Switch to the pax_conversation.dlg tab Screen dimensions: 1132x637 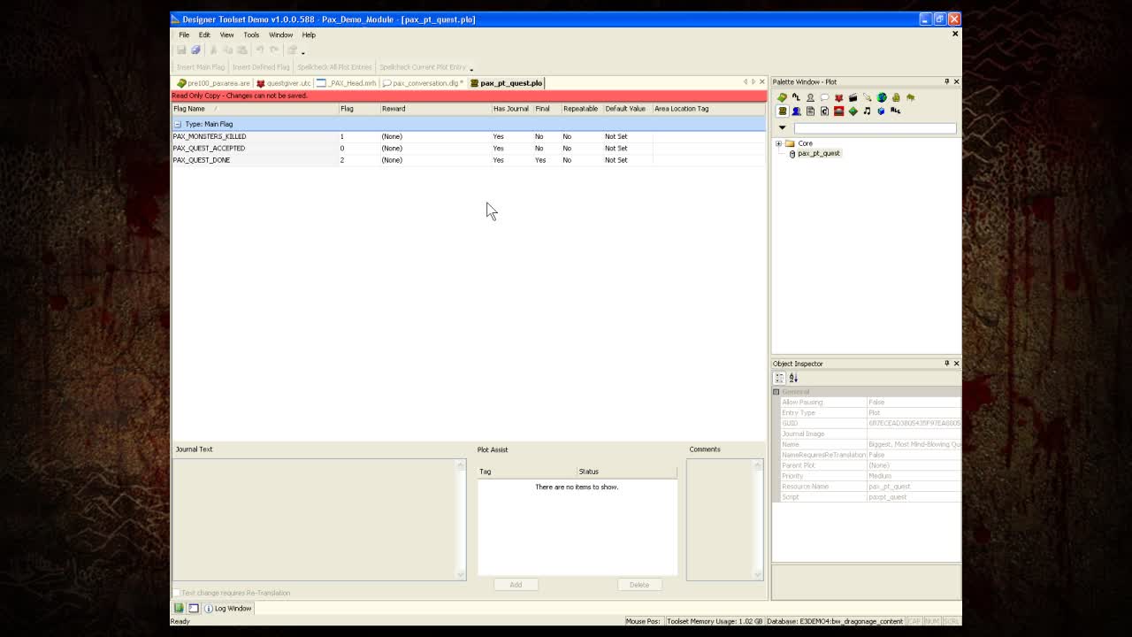423,82
